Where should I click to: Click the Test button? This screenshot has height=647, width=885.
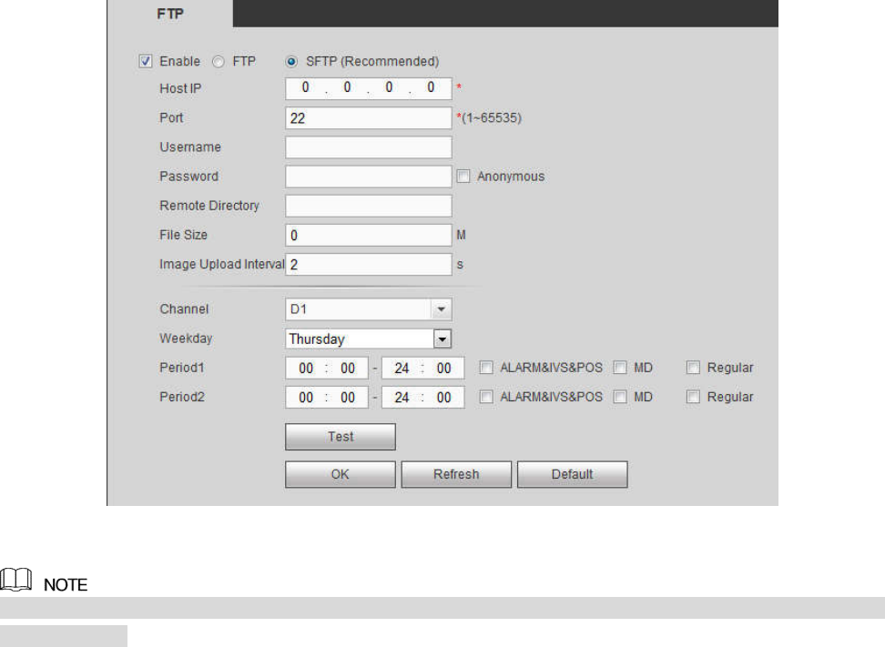pyautogui.click(x=341, y=437)
